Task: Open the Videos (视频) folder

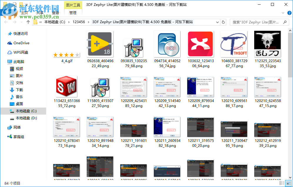Action: click(x=16, y=69)
